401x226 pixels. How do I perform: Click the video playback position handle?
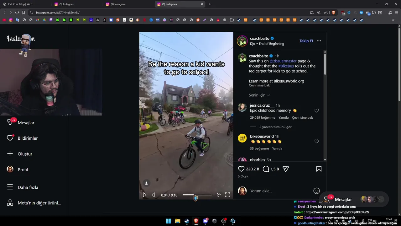195,198
